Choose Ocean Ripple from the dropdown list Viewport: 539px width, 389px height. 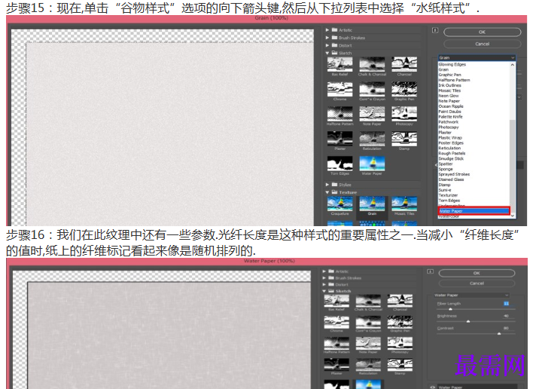tap(451, 106)
